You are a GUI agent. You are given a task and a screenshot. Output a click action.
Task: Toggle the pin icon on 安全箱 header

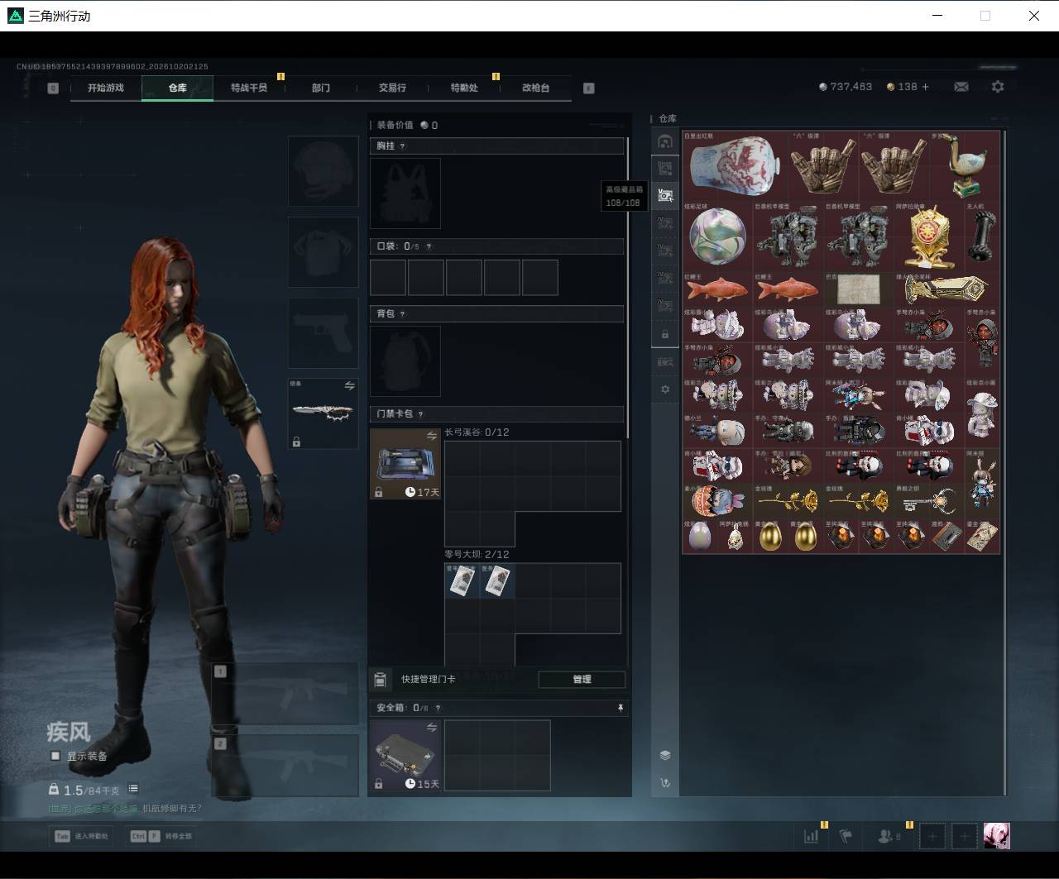(621, 708)
